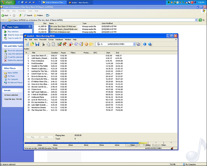Image resolution: width=207 pixels, height=166 pixels.
Task: Open Nero Recorder menu
Action: 43,40
